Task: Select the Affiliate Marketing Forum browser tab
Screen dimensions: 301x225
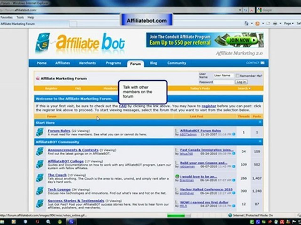Action: point(34,24)
